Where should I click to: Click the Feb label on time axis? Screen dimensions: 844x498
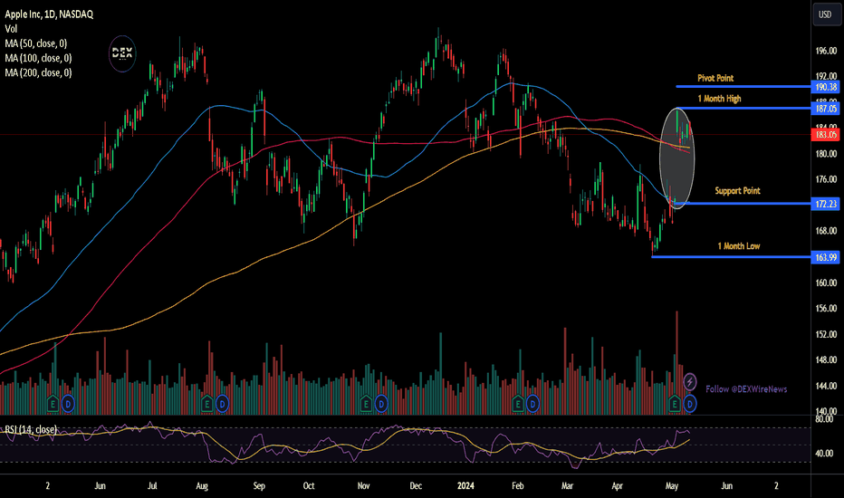tap(517, 485)
